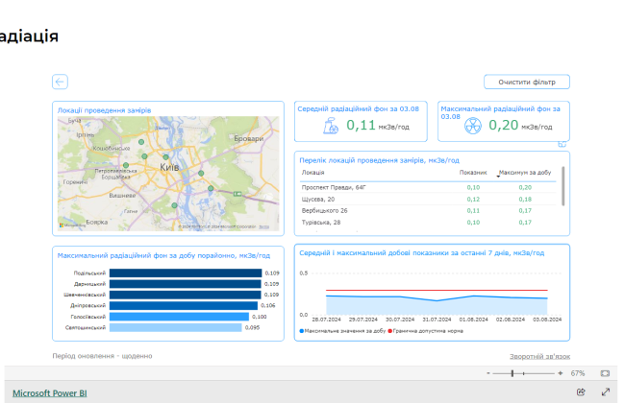Open the Зворотній зв'язок link
This screenshot has height=403, width=625.
pyautogui.click(x=539, y=355)
